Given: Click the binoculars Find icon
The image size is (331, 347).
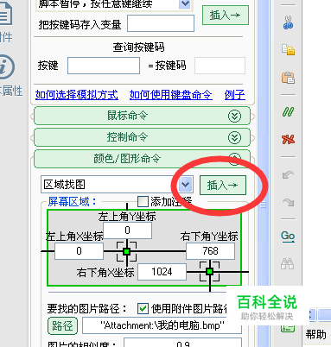Looking at the screenshot, I should 288,263.
